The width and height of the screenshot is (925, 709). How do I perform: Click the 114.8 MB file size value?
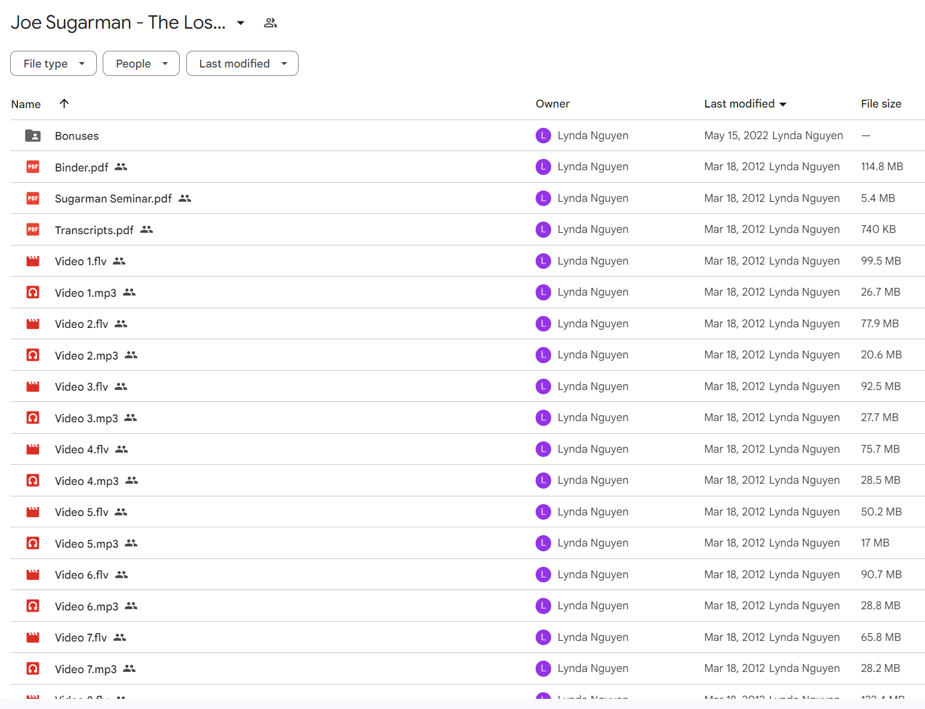pyautogui.click(x=881, y=167)
